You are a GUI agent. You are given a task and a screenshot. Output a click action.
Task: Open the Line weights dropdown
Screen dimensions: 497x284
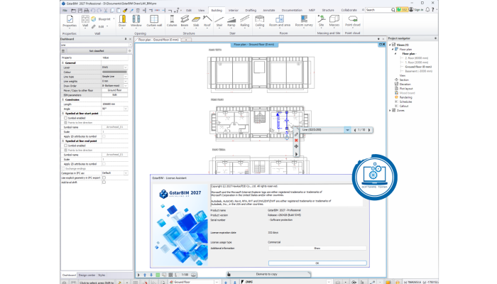(x=126, y=81)
